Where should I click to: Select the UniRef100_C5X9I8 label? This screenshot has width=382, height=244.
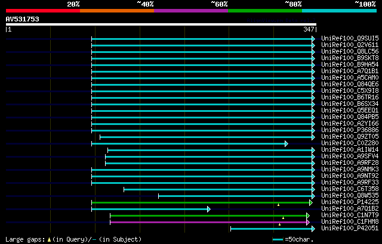[x=350, y=91]
